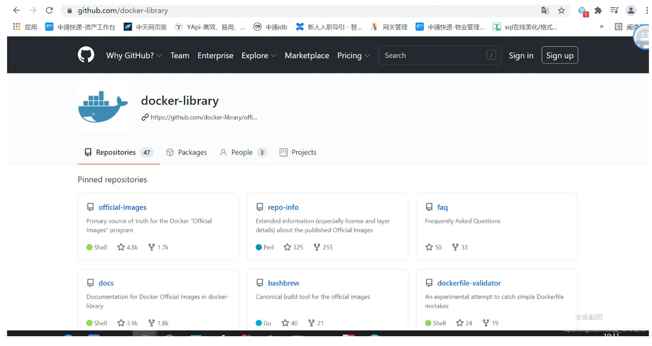Open the media control playlist icon
The image size is (652, 346).
point(614,10)
